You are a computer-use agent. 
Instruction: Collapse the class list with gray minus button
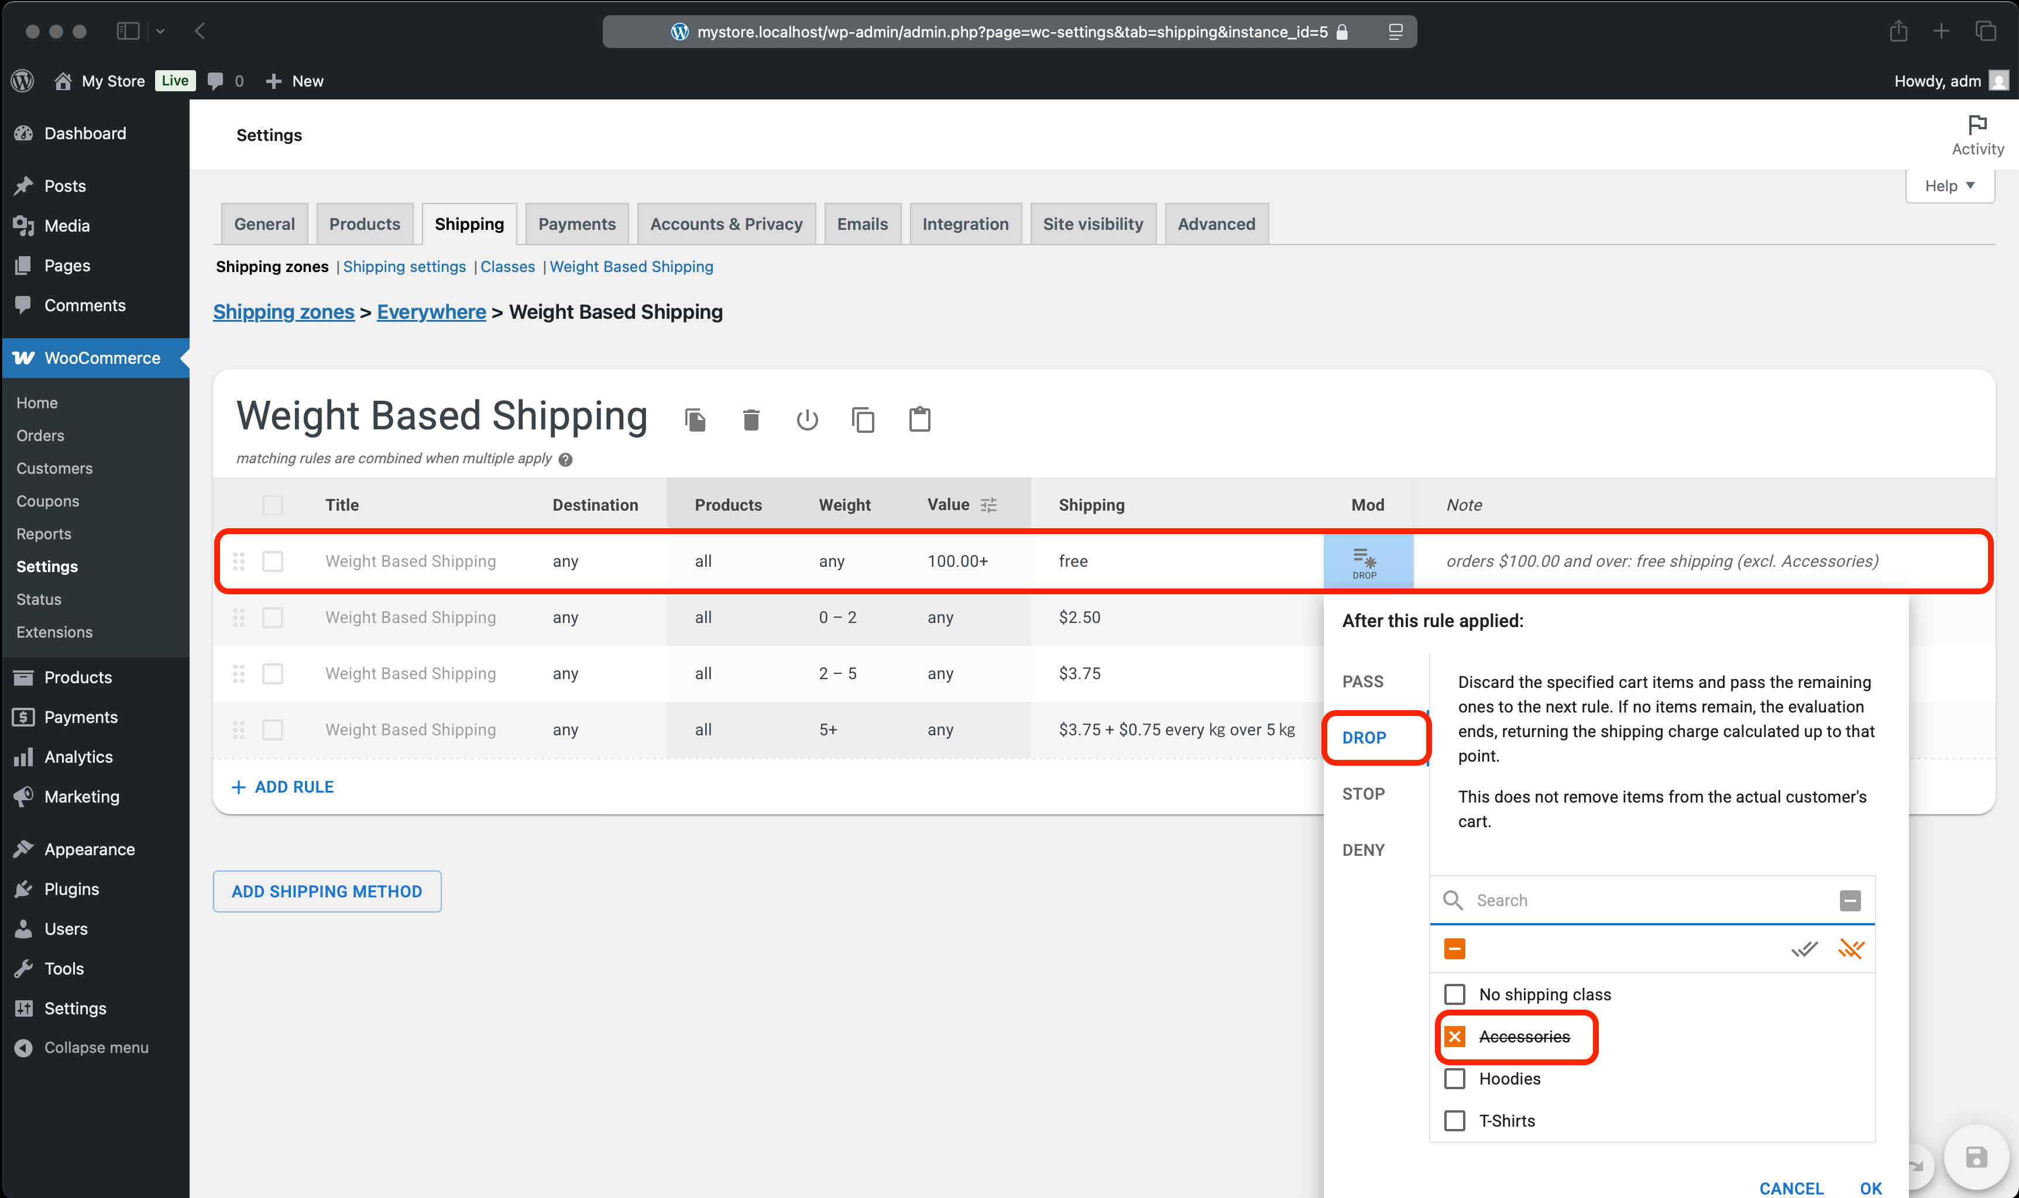[x=1849, y=900]
